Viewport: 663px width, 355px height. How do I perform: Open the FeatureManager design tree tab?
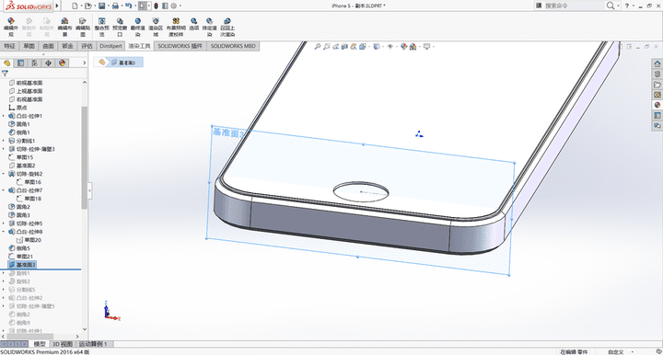click(6, 63)
